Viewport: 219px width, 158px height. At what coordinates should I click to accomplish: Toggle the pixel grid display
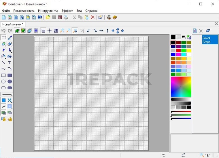click(43, 31)
